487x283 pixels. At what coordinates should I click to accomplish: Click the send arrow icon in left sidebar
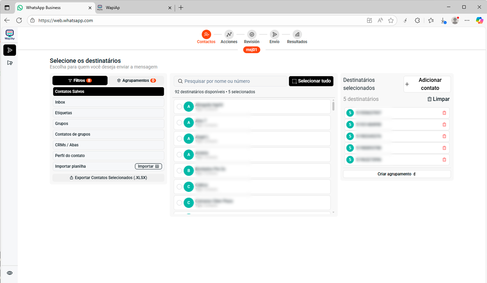10,50
